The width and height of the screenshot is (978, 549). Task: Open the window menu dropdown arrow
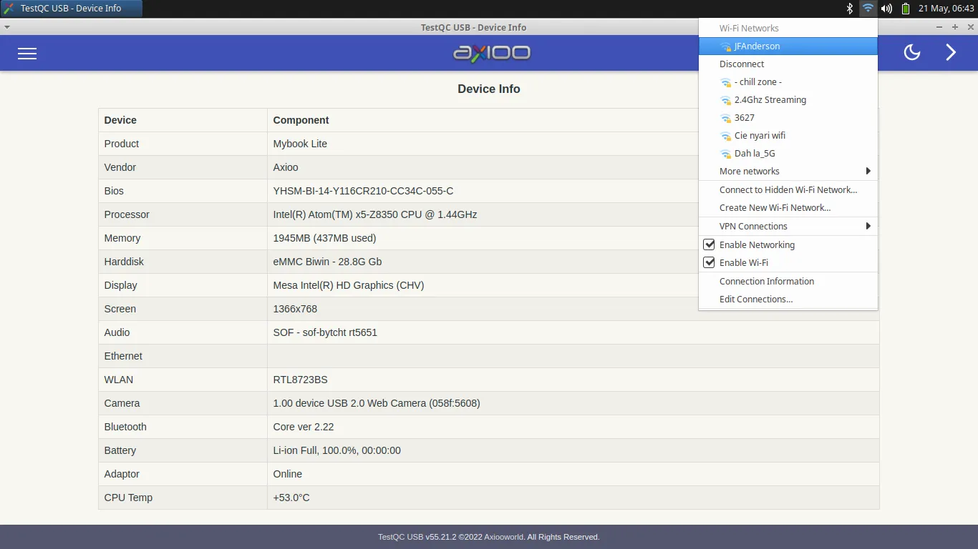[7, 27]
